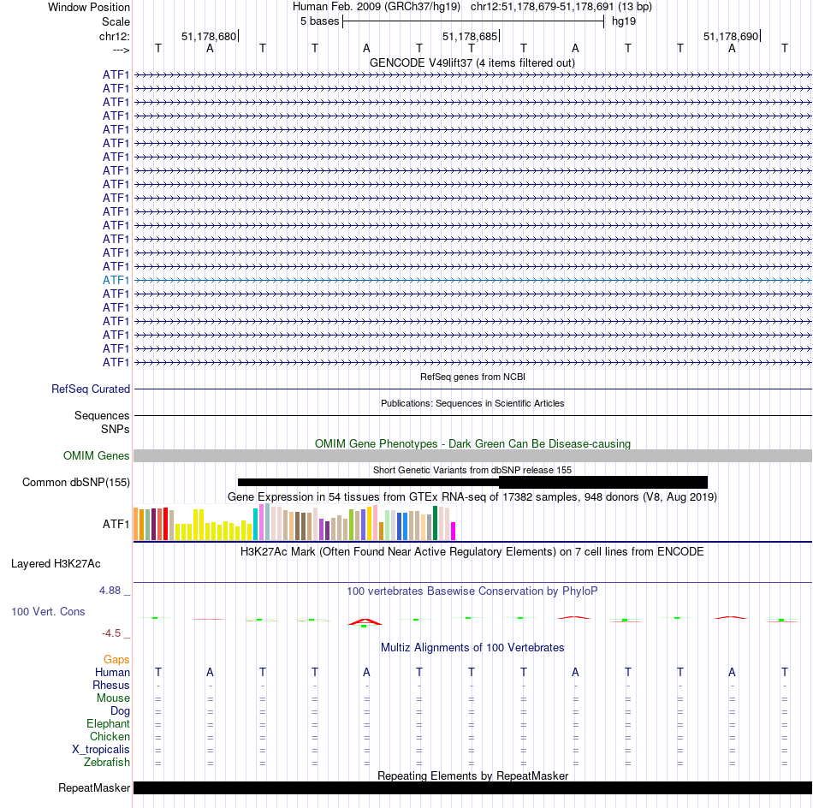Click the 4.88 PhyloP upper limit value

pos(110,591)
